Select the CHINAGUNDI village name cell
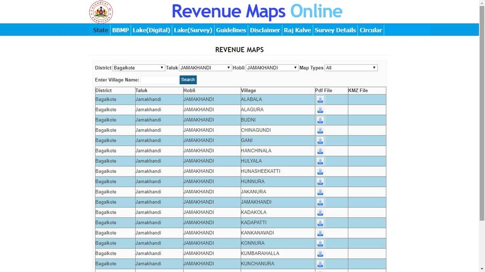The width and height of the screenshot is (485, 272). 277,130
